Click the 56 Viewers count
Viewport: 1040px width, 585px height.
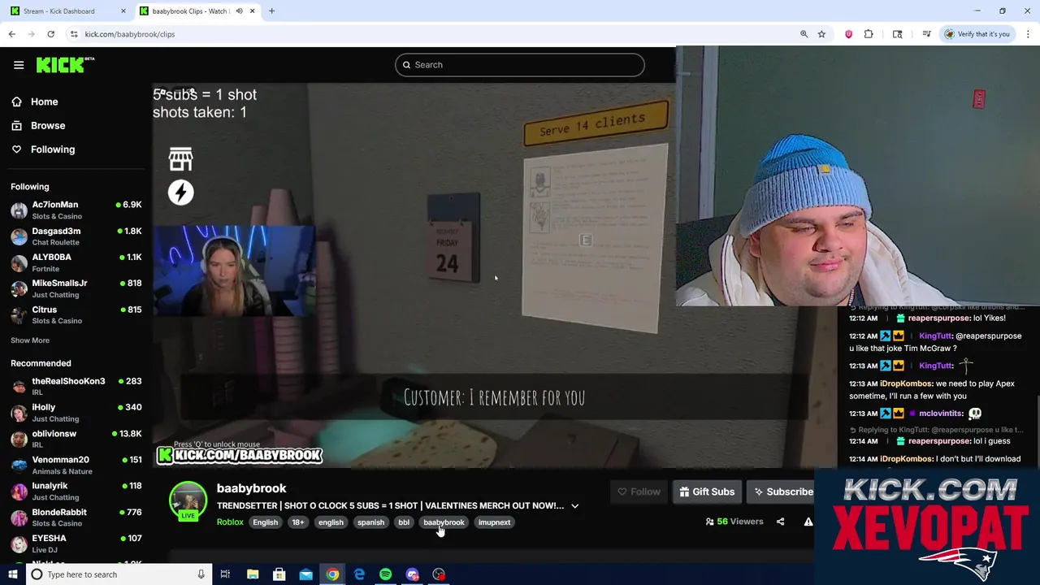coord(734,522)
